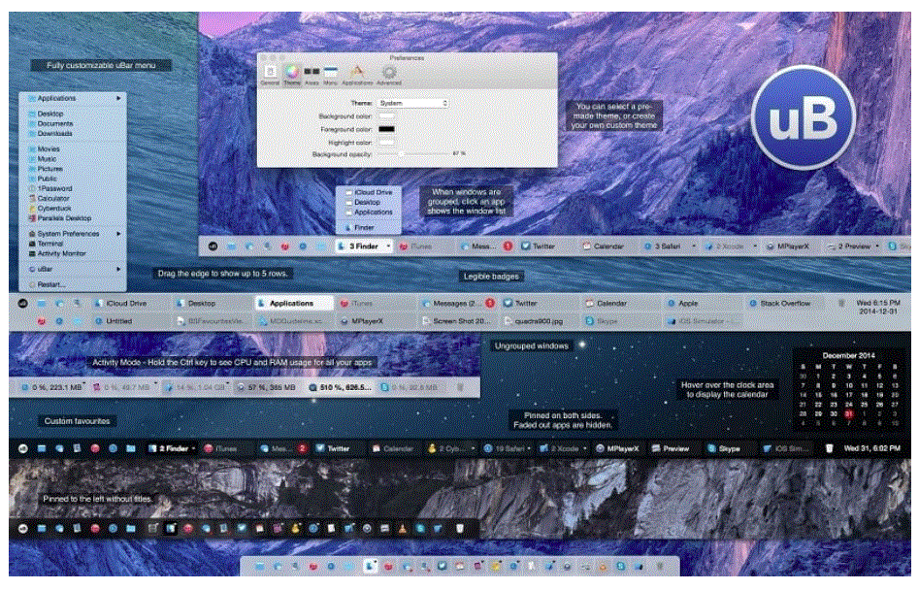Viewport: 919px width, 590px height.
Task: Click the uBar logo button before 3 Finder
Action: pos(213,246)
